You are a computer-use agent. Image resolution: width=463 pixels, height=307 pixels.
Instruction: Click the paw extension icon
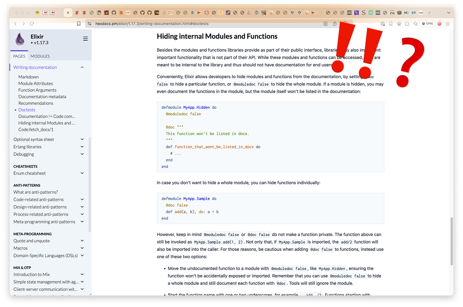pyautogui.click(x=399, y=23)
